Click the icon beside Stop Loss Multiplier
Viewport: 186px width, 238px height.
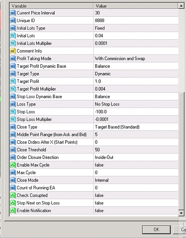click(x=13, y=119)
